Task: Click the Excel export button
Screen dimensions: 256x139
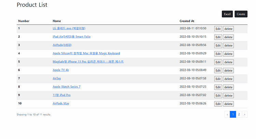Action: pos(227,14)
